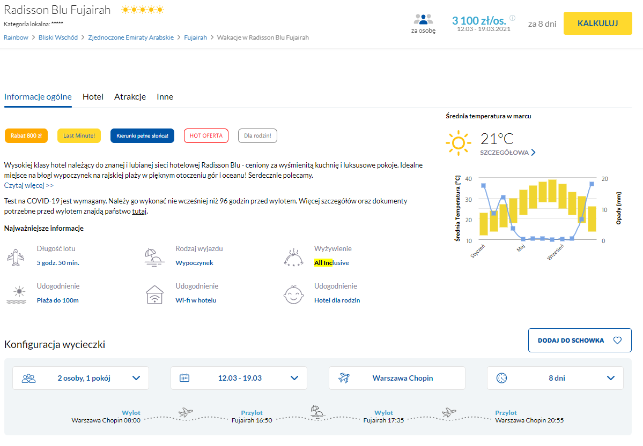643x446 pixels.
Task: Click the price info circle icon
Action: click(x=512, y=18)
